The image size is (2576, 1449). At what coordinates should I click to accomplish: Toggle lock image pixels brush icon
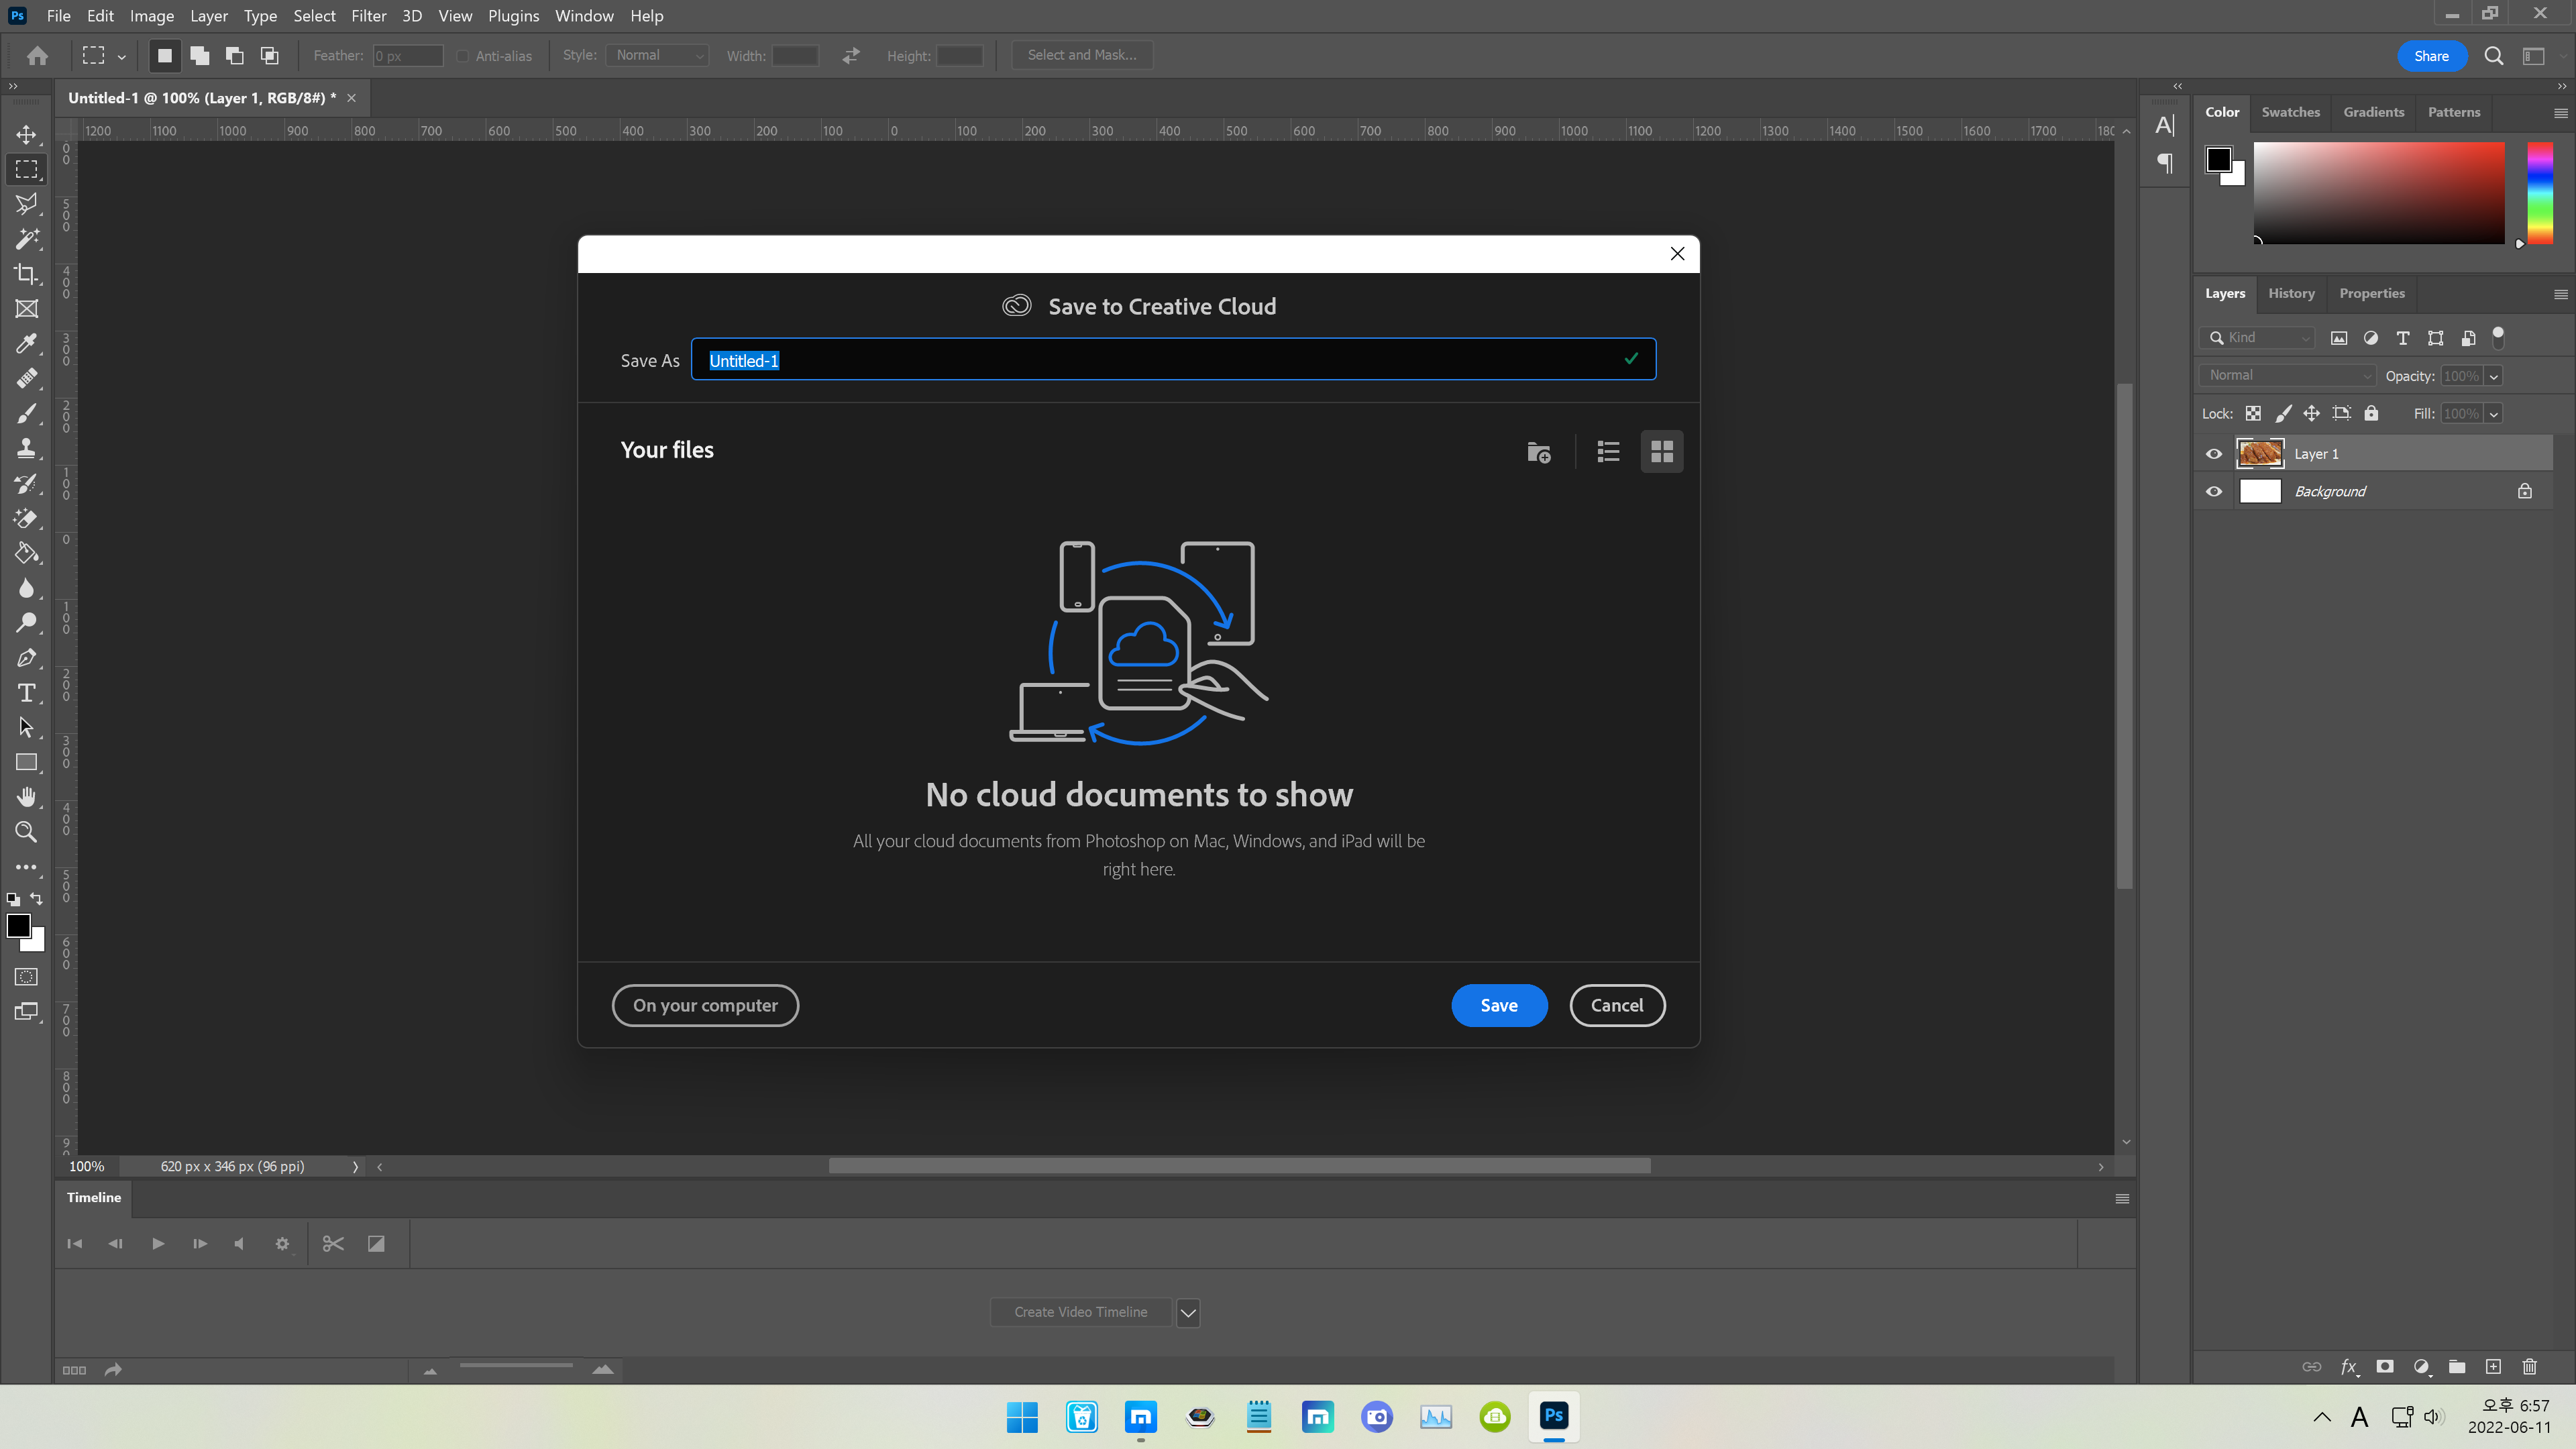tap(2283, 414)
